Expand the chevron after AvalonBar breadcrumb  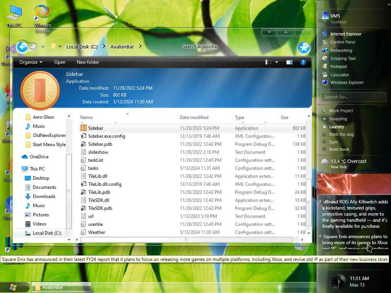pyautogui.click(x=141, y=46)
